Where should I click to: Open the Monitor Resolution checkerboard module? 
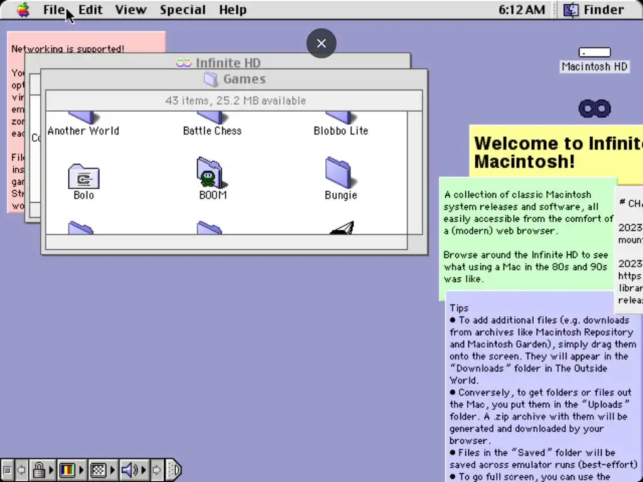(98, 470)
